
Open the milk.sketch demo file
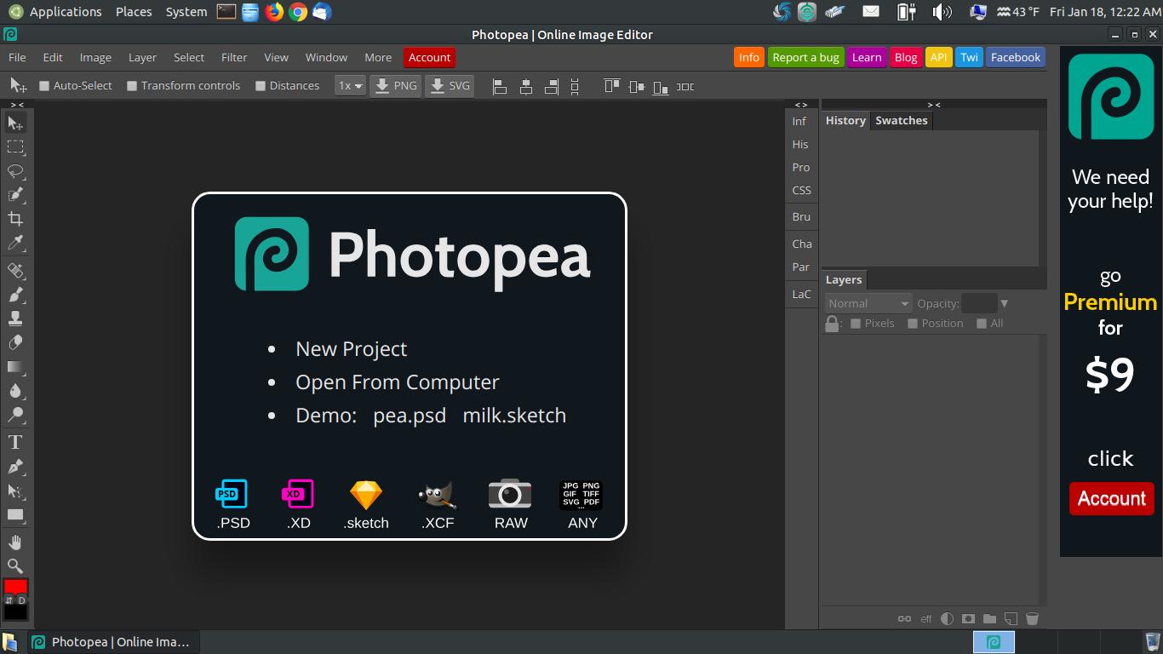pos(514,416)
